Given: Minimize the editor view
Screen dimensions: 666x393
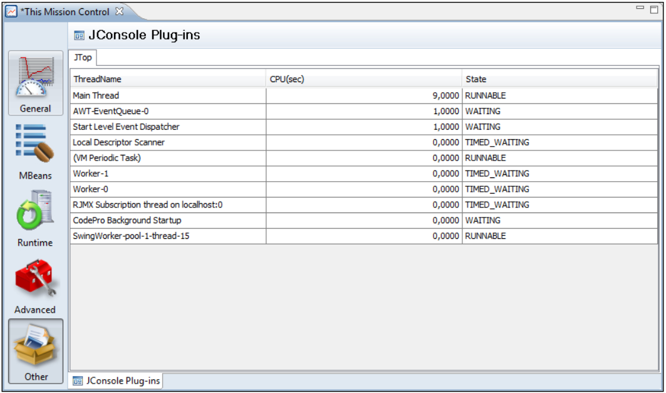Looking at the screenshot, I should click(640, 8).
